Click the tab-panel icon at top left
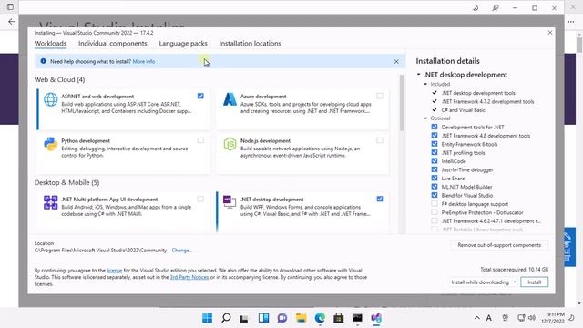This screenshot has width=583, height=328. pos(10,7)
